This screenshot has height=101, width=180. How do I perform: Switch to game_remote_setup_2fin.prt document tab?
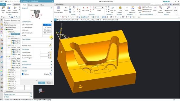pos(67,20)
